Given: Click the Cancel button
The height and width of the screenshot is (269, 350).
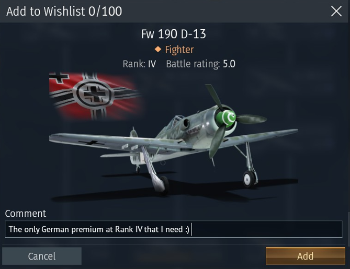Looking at the screenshot, I should pyautogui.click(x=42, y=256).
